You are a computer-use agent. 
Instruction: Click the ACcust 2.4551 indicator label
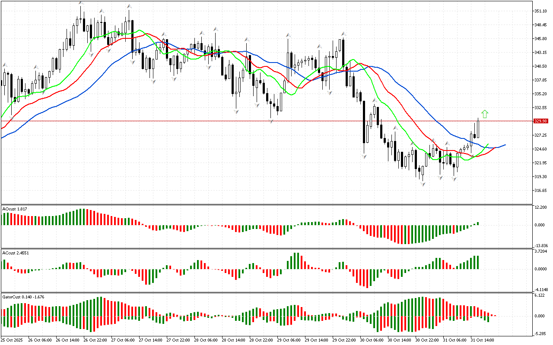[x=16, y=253]
